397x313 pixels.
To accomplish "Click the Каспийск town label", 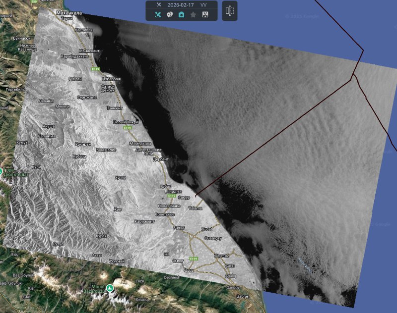I will pos(83,30).
